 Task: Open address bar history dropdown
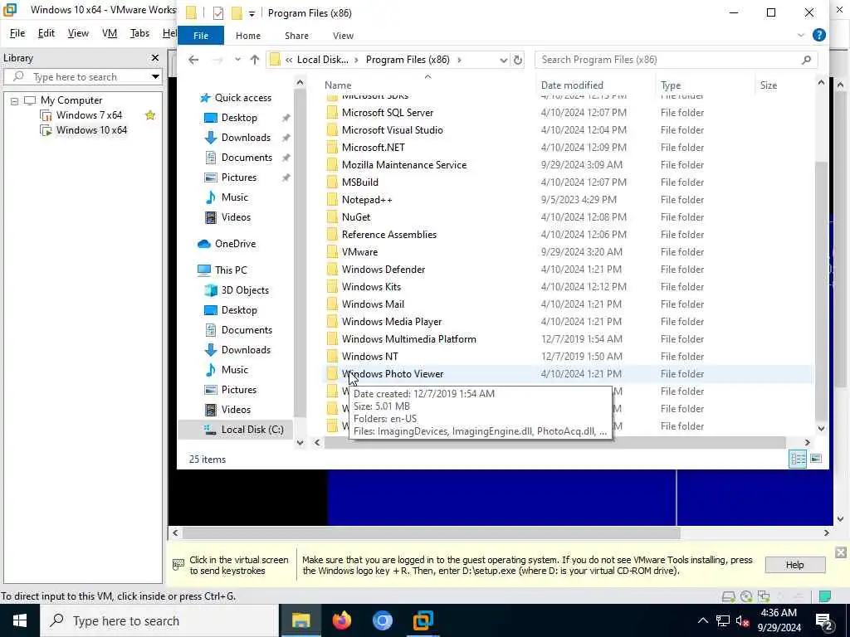tap(503, 60)
